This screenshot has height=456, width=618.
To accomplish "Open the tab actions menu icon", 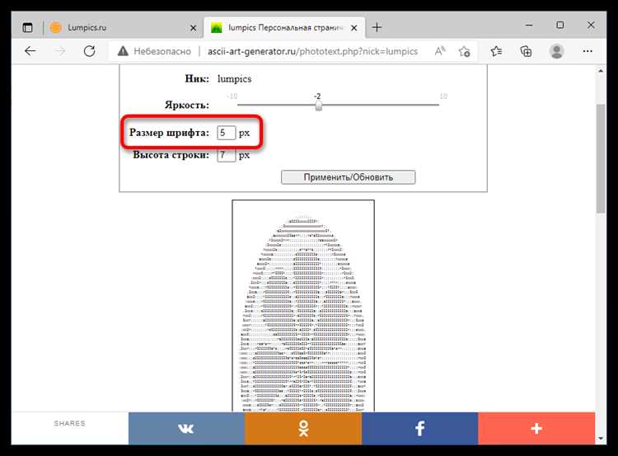I will point(27,27).
